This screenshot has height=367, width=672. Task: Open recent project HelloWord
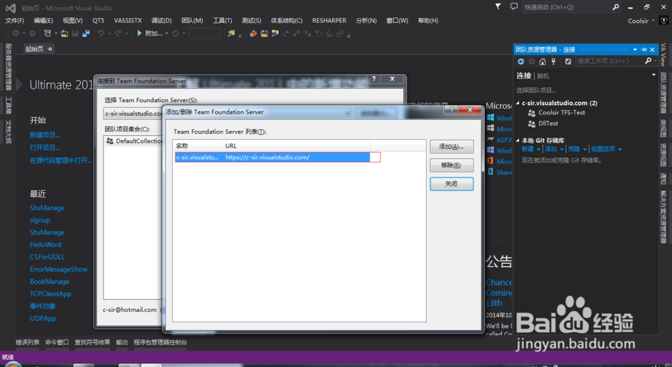46,245
